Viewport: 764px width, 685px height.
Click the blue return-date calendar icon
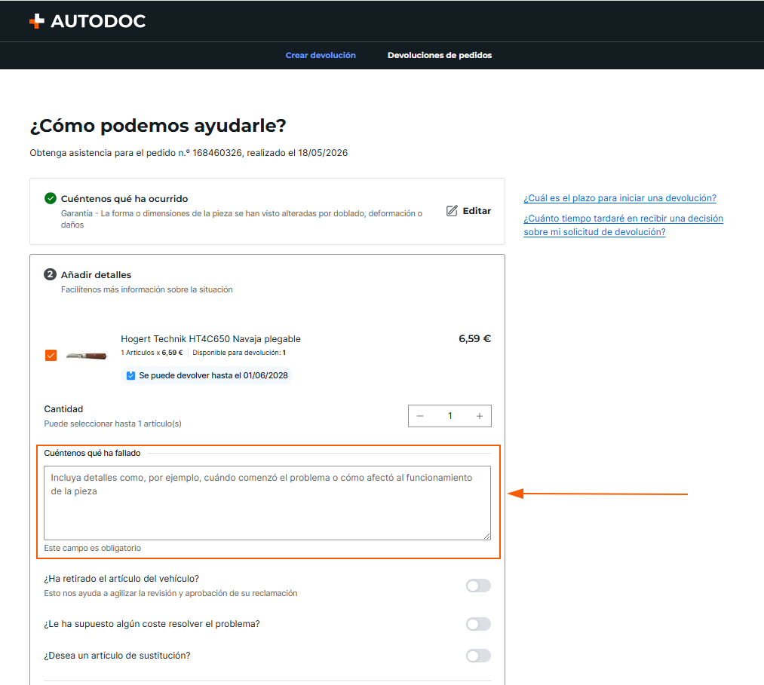point(130,375)
